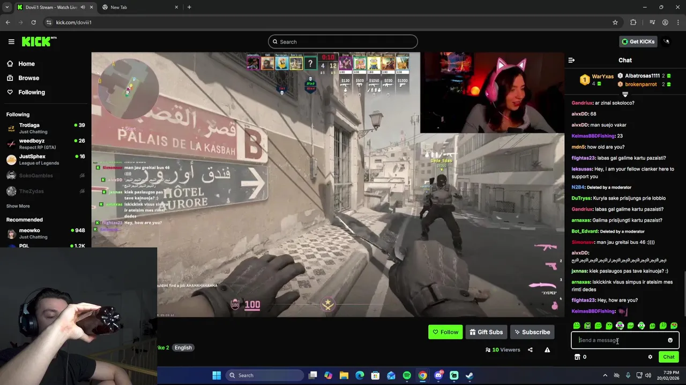Open JustSphex followed channel

tap(46, 159)
